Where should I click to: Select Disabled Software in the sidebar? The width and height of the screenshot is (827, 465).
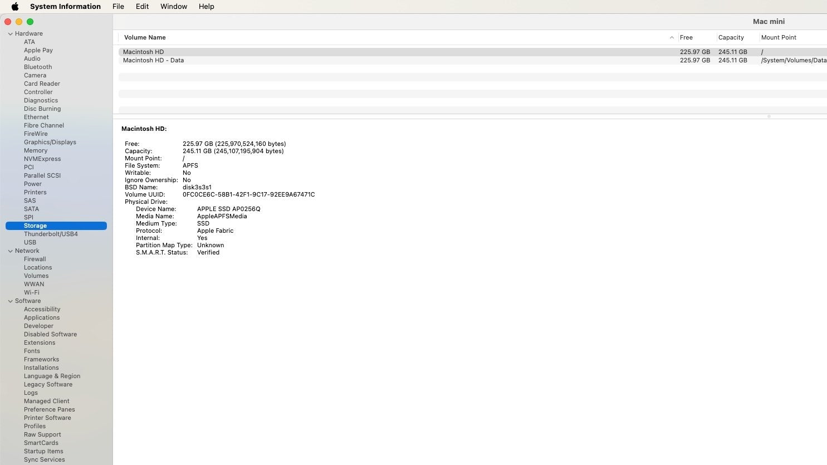point(50,334)
